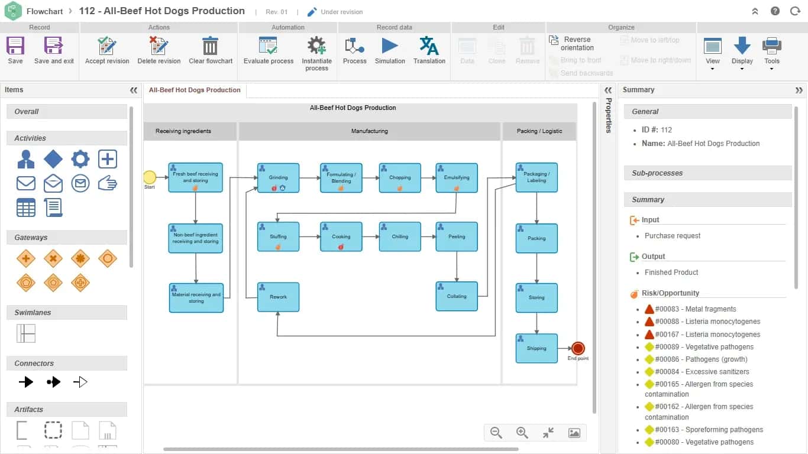Viewport: 808px width, 454px height.
Task: Open the Translation tool
Action: (429, 46)
